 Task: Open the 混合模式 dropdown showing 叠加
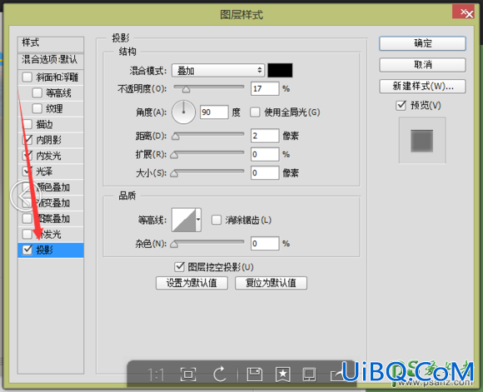click(218, 71)
